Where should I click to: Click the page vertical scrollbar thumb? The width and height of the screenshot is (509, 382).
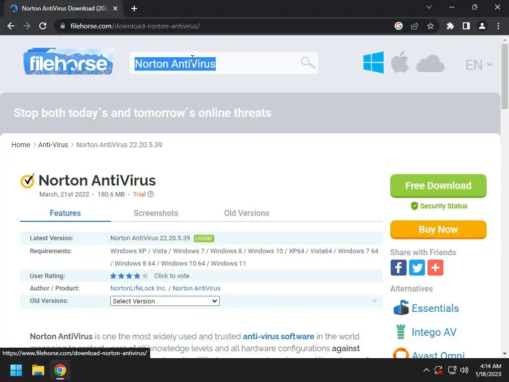click(x=505, y=76)
